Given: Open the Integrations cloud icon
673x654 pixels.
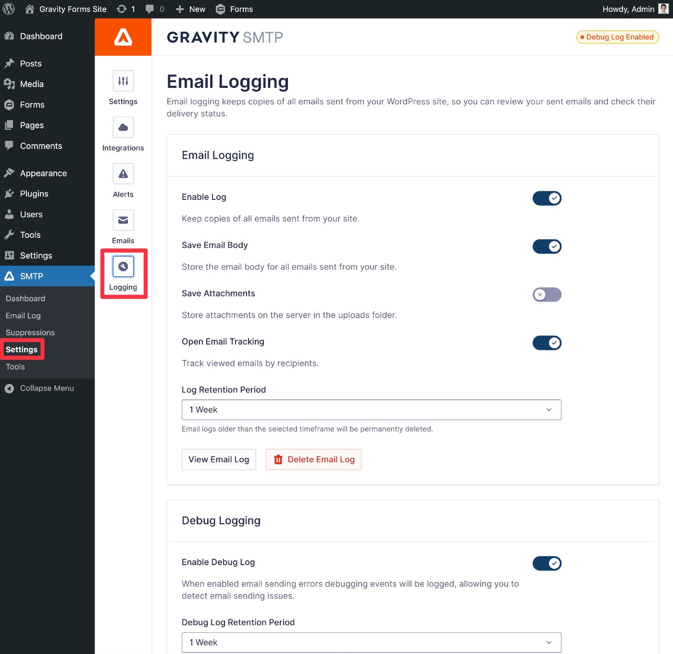Looking at the screenshot, I should click(x=123, y=127).
